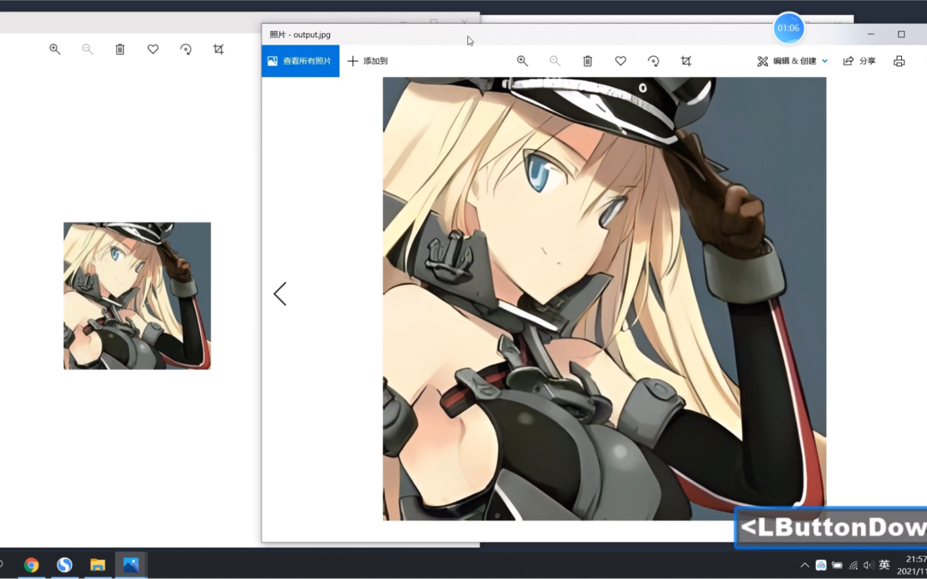Zoom out within the back Photos window
Viewport: 927px width, 579px height.
[x=87, y=49]
